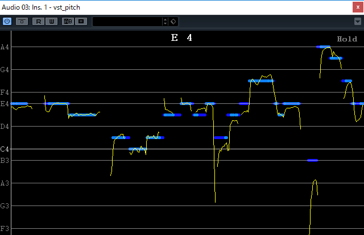Enable Read automation (R) button

coord(38,22)
